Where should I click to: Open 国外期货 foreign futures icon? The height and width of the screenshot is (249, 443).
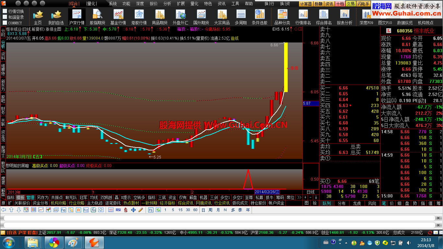[x=201, y=17]
